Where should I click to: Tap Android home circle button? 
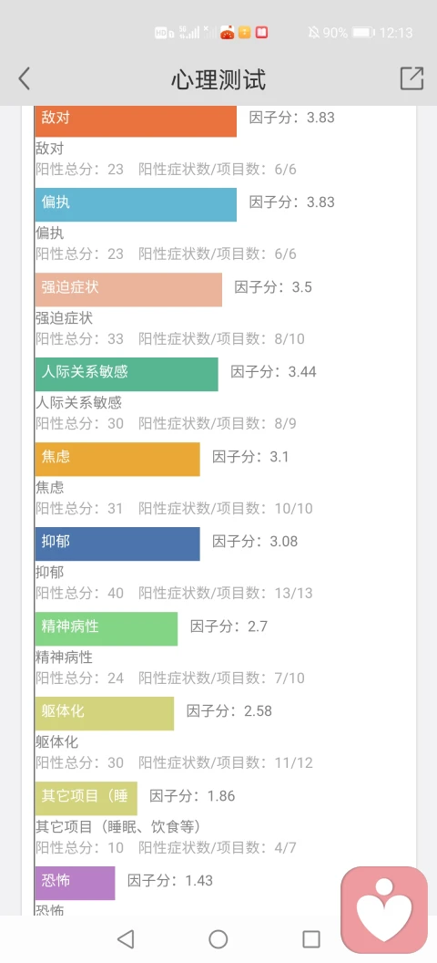coord(218,938)
